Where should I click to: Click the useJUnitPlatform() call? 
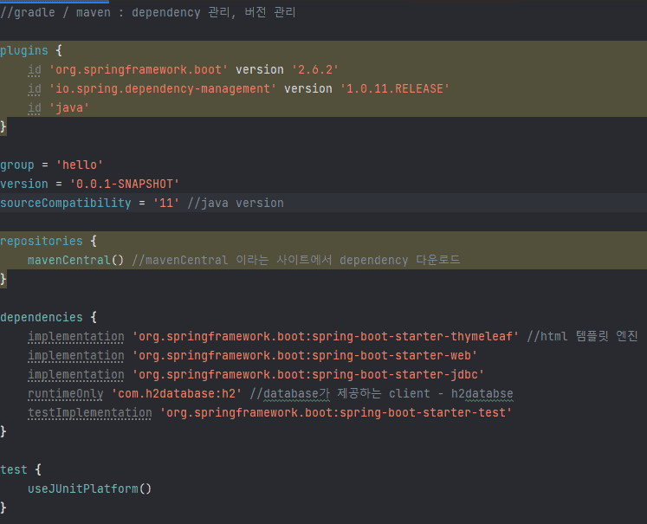[89, 489]
